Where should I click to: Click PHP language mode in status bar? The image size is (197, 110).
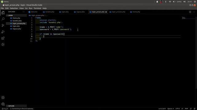point(186,109)
